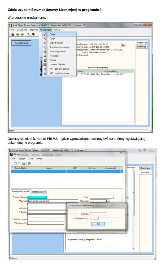165x272 pixels.
Task: Open Opcje from the Konfiguracja menu
Action: tap(52, 39)
